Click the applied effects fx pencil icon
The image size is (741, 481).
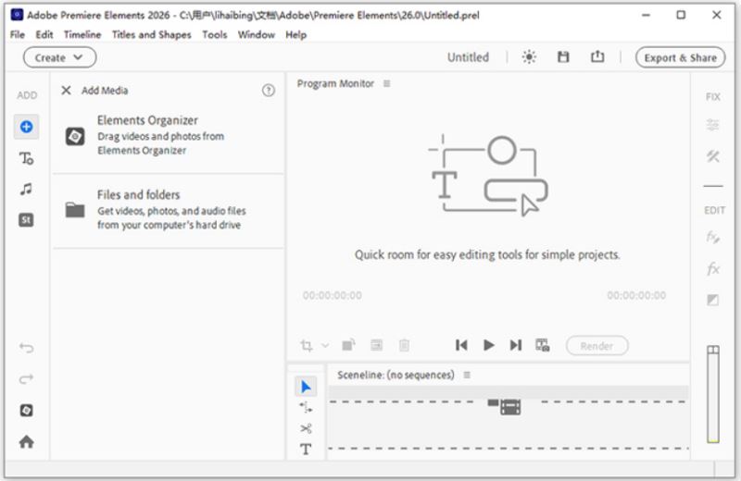[712, 237]
